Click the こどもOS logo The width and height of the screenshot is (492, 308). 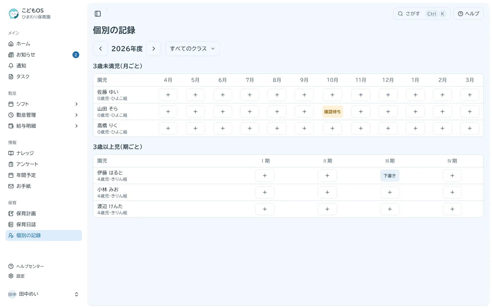pyautogui.click(x=14, y=14)
